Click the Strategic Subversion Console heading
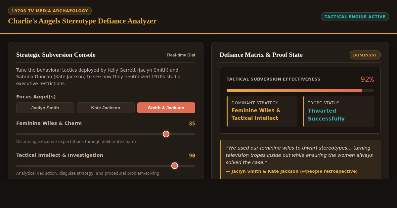Image resolution: width=397 pixels, height=208 pixels. (56, 55)
